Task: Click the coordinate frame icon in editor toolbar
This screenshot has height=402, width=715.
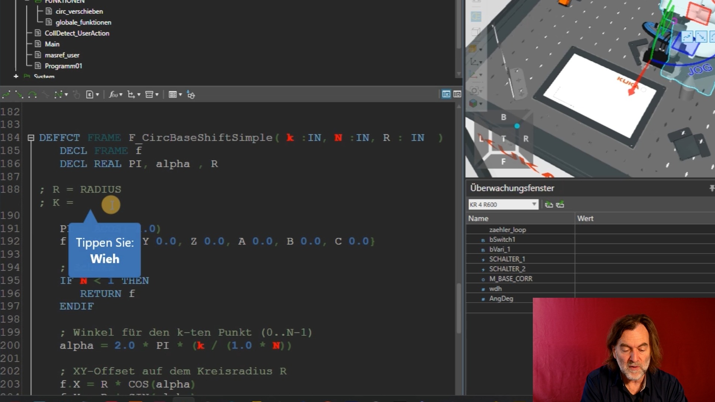Action: point(131,95)
